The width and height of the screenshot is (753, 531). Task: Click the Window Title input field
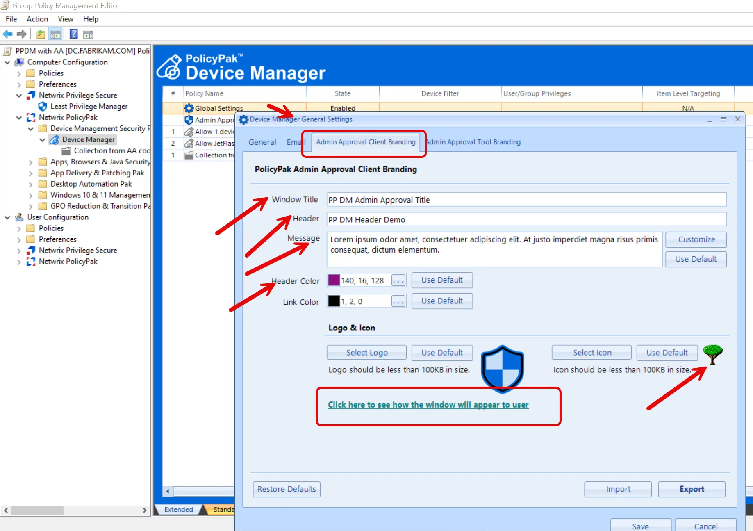pyautogui.click(x=526, y=200)
